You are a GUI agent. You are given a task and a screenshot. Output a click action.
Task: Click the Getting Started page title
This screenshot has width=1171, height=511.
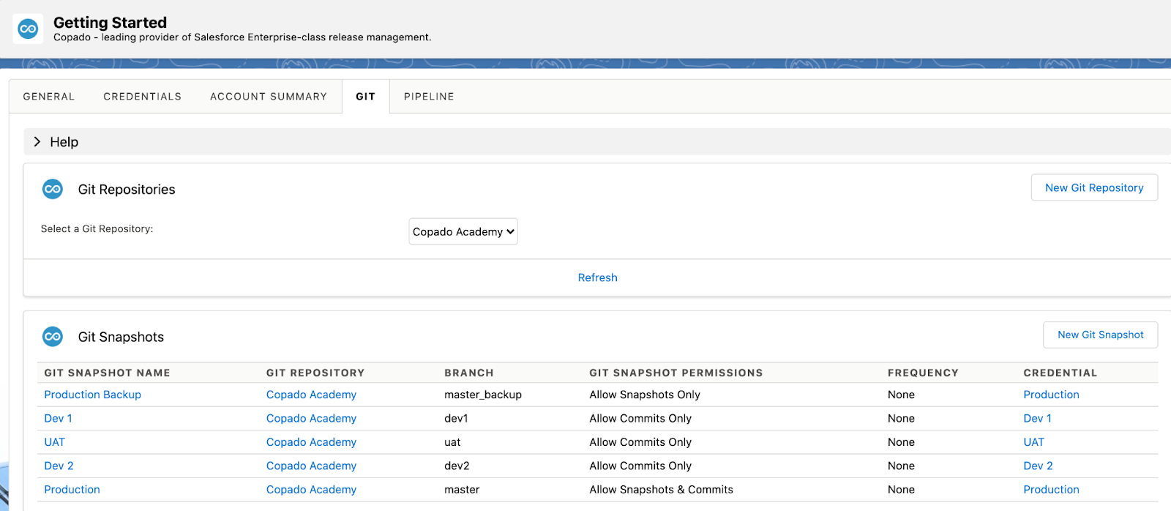111,23
